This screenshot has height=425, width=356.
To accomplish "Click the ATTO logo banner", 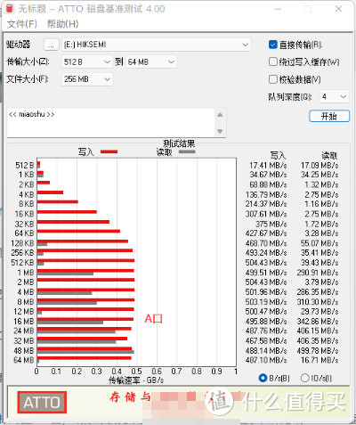I will coord(42,402).
